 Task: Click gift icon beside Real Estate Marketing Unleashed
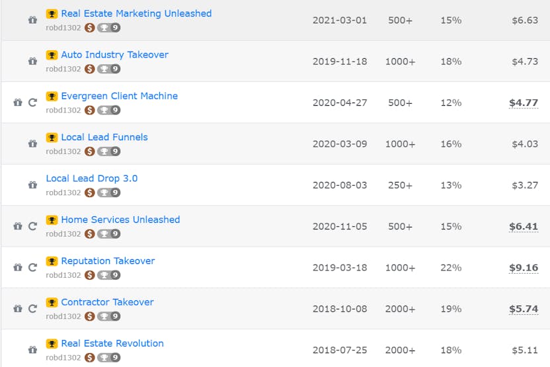(x=32, y=20)
